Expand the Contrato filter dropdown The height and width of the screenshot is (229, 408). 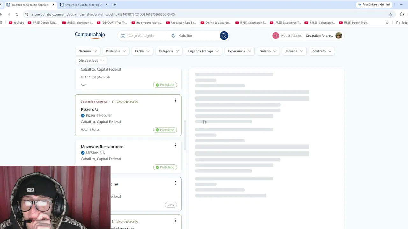322,51
